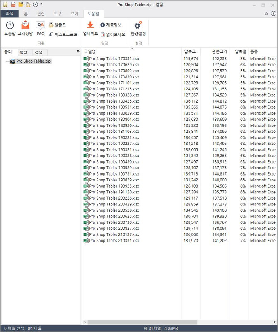Click compressed size 115,674 cell
This screenshot has width=278, height=332.
click(191, 59)
